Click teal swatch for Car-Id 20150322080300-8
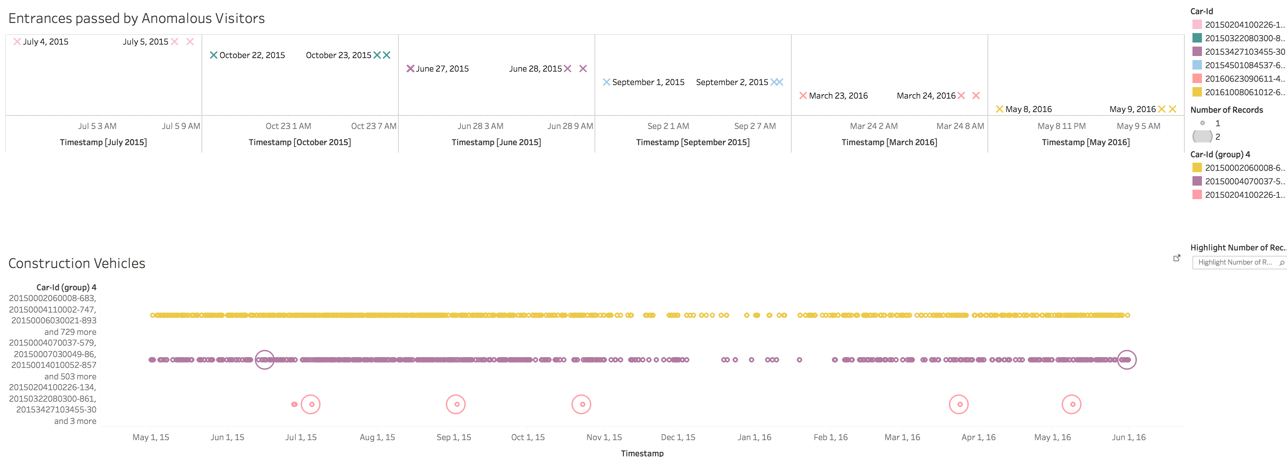 click(1197, 38)
